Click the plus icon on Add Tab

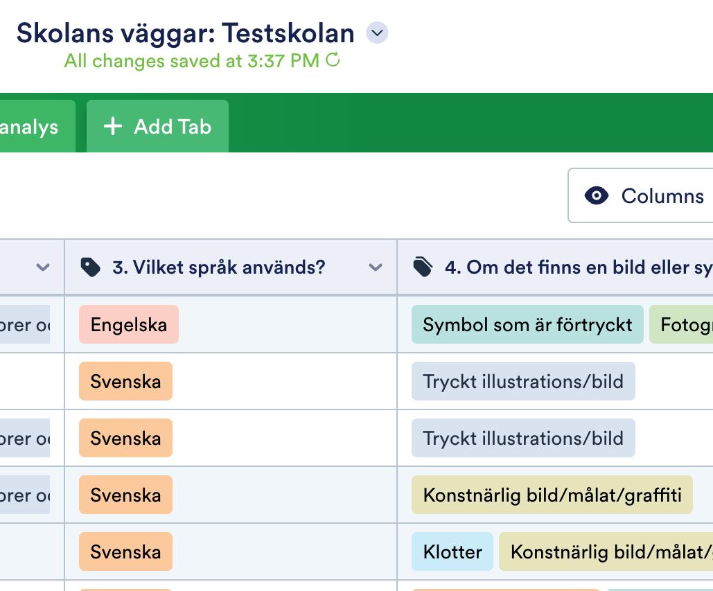[112, 126]
